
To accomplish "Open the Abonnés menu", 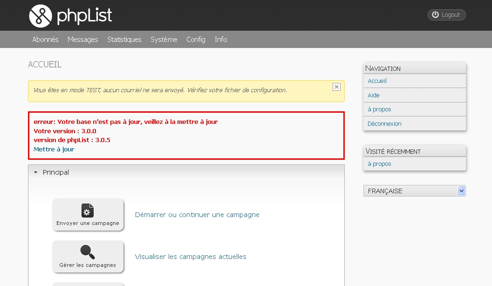I will coord(45,40).
